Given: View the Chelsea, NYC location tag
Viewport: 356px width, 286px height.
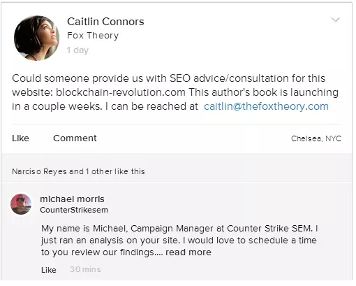Looking at the screenshot, I should coord(316,138).
